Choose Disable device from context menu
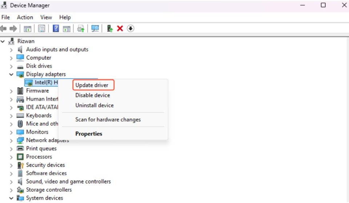This screenshot has width=349, height=203. [93, 95]
